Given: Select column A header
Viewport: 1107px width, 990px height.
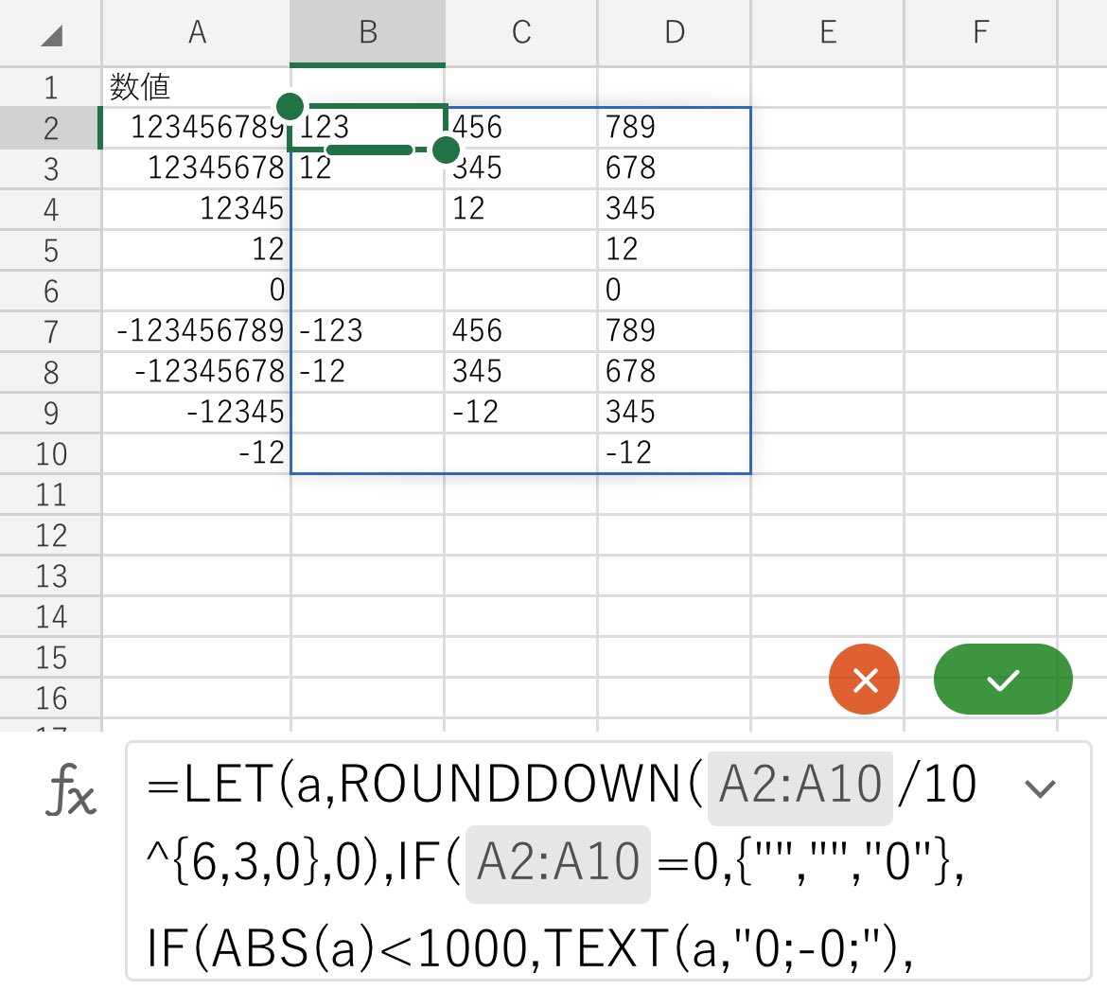Looking at the screenshot, I should tap(196, 32).
